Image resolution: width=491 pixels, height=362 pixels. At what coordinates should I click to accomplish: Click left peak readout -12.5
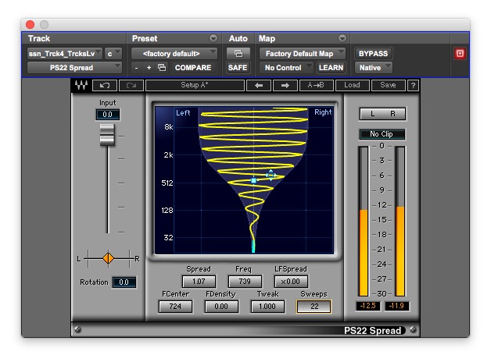(368, 306)
